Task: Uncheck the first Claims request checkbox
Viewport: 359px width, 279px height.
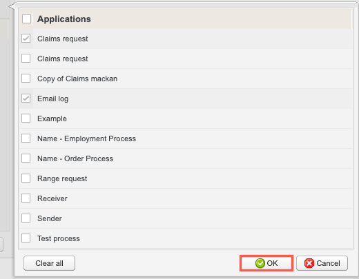Action: point(26,39)
